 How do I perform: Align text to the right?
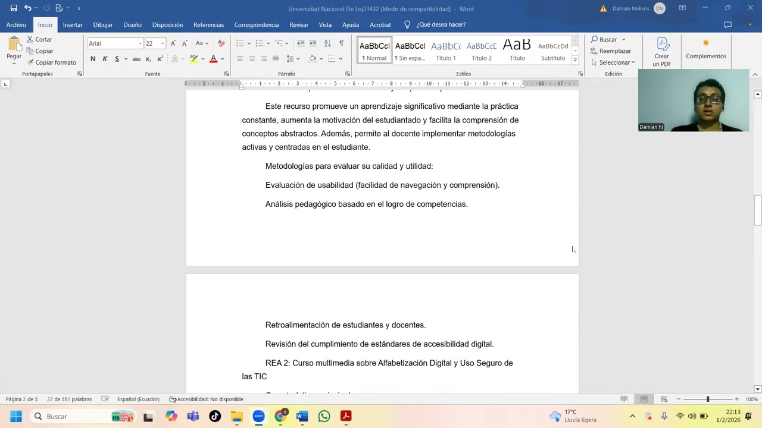(264, 59)
